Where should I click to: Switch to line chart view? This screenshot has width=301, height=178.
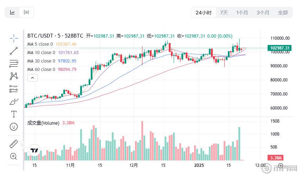click(12, 12)
